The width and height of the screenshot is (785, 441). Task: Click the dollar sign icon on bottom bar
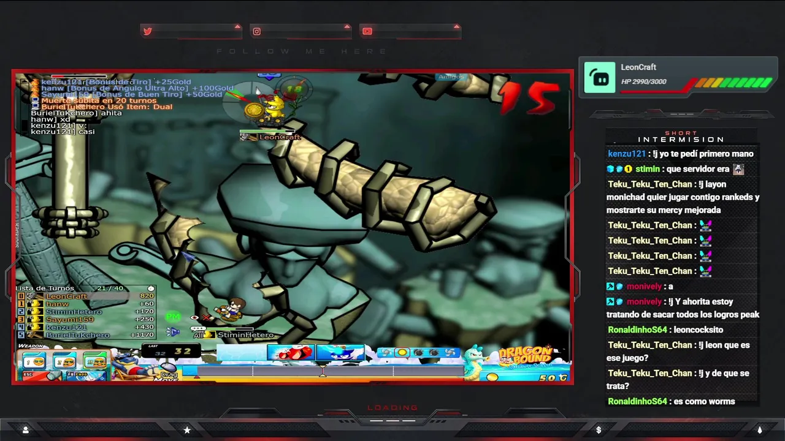pos(599,430)
